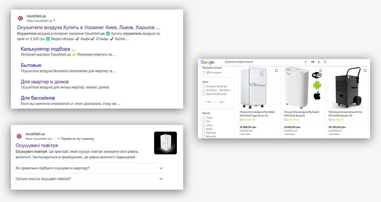Select price Не более 35 000 грн.

pos(204,87)
